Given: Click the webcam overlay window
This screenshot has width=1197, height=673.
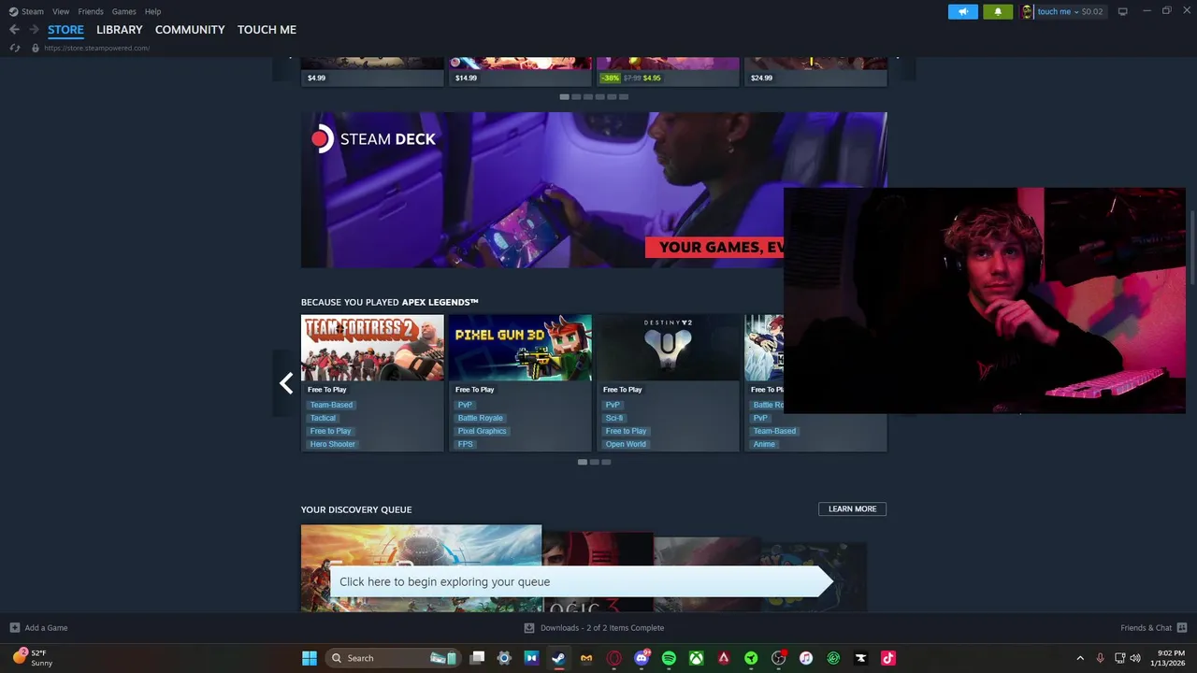Looking at the screenshot, I should [x=984, y=300].
